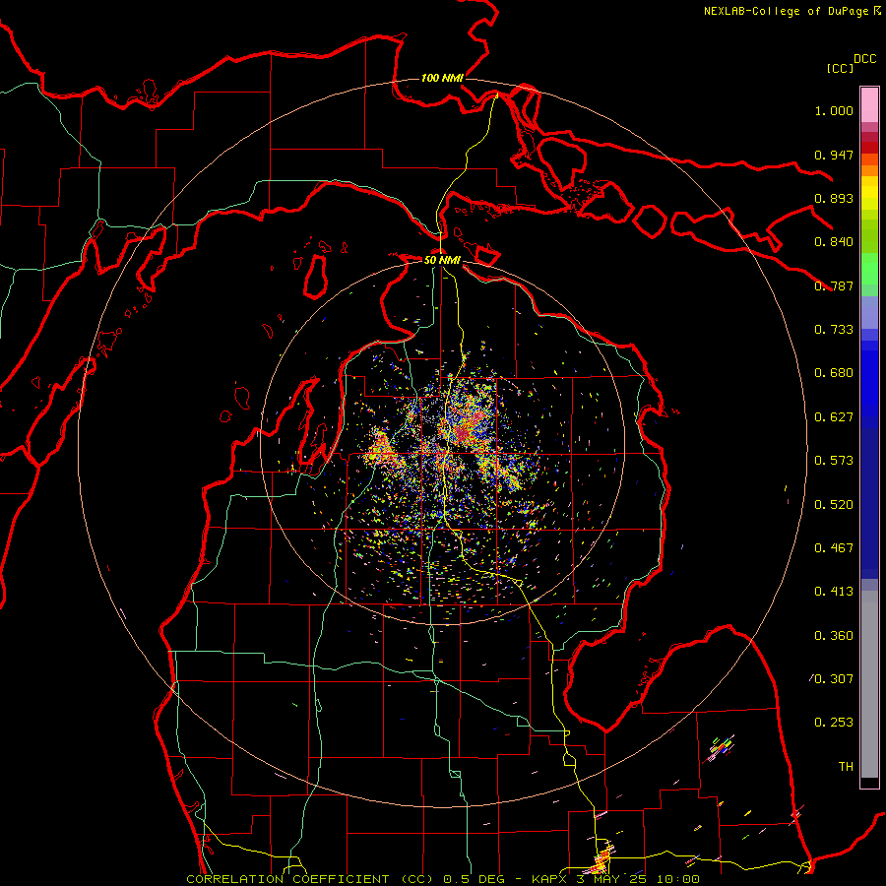The height and width of the screenshot is (886, 886).
Task: Click the 100 NMI range ring label
Action: [x=442, y=78]
